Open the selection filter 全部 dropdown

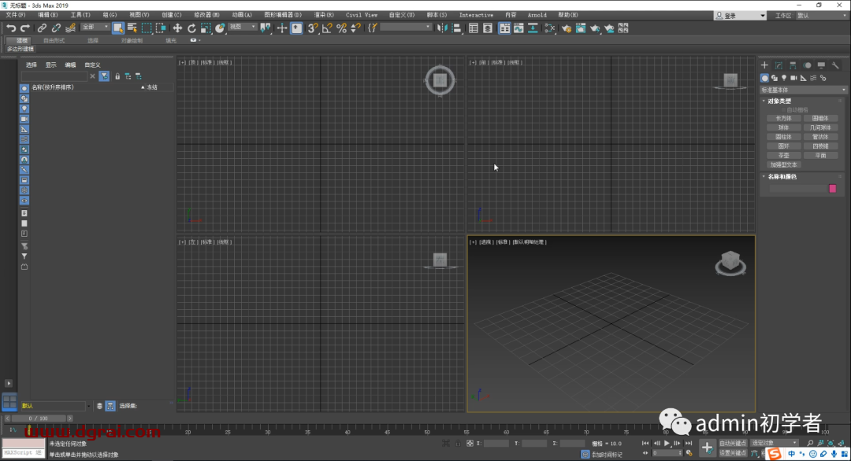pyautogui.click(x=95, y=27)
